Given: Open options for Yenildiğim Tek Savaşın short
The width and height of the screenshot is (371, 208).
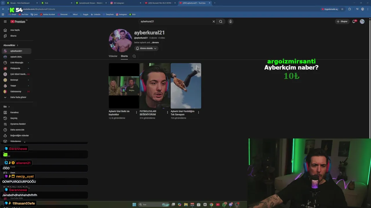Looking at the screenshot, I should coord(198,112).
